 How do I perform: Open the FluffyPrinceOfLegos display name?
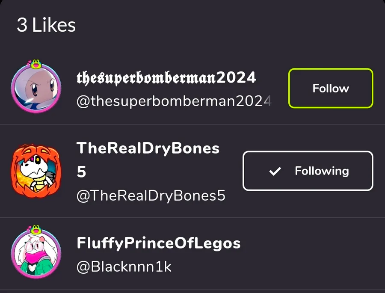coord(158,243)
